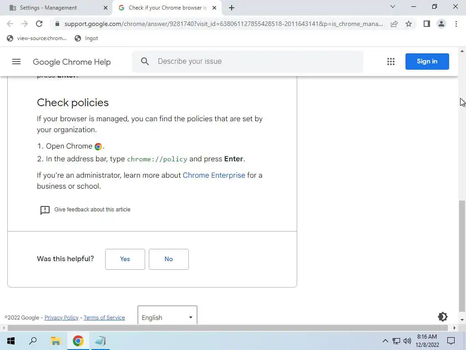
Task: Click the scroll up arrow
Action: (462, 51)
